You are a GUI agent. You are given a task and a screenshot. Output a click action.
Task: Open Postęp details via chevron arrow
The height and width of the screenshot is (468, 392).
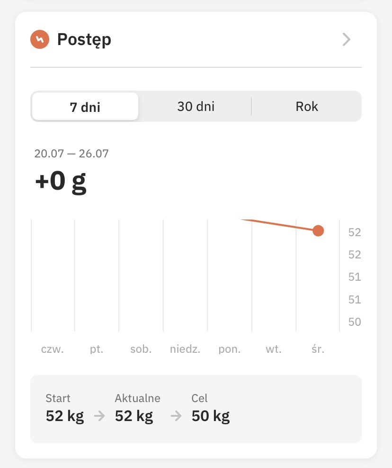coord(346,39)
